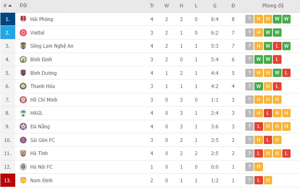Click the HAGL team logo
300x188 pixels.
click(23, 113)
